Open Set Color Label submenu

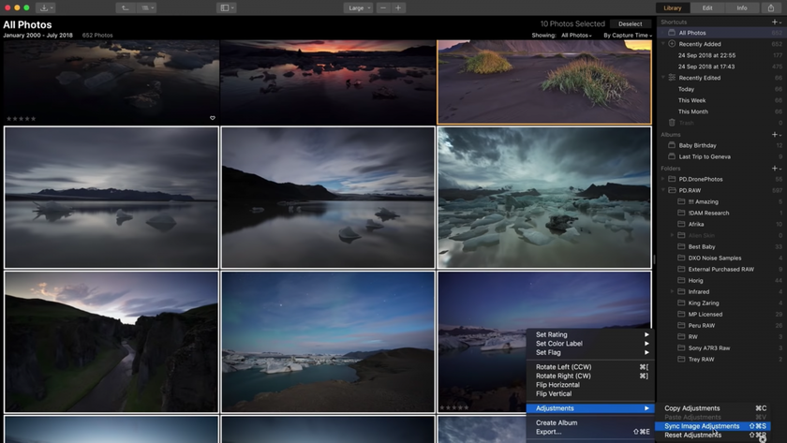click(x=591, y=344)
